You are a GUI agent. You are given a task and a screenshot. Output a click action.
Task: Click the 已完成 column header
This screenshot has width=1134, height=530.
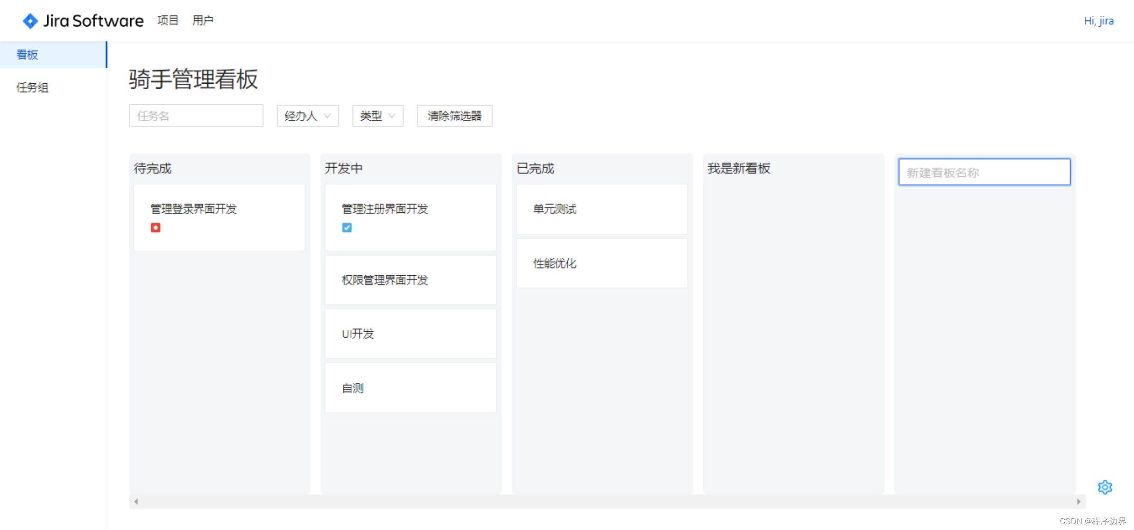coord(535,169)
